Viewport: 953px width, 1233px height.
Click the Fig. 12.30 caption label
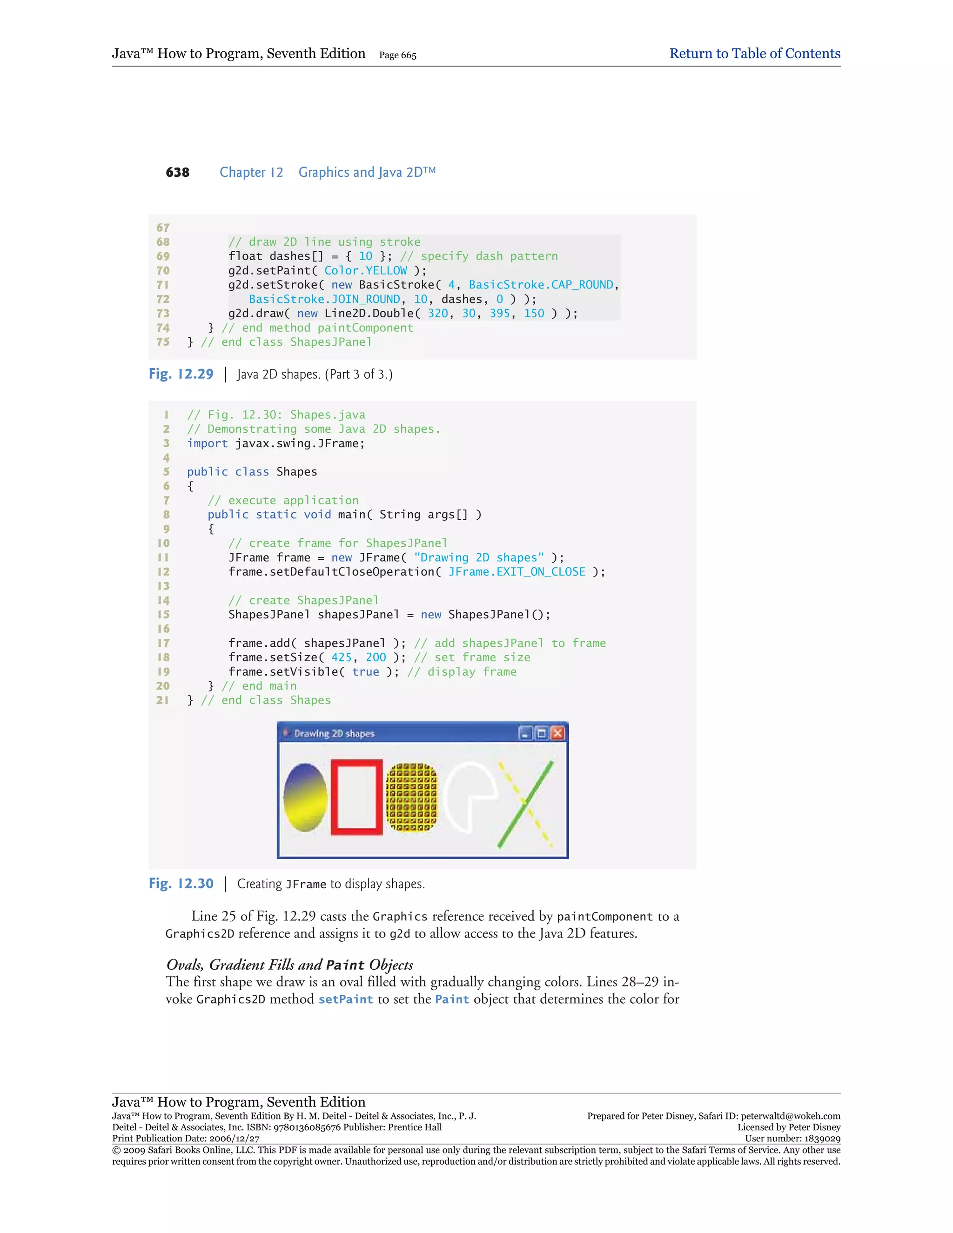[x=181, y=884]
